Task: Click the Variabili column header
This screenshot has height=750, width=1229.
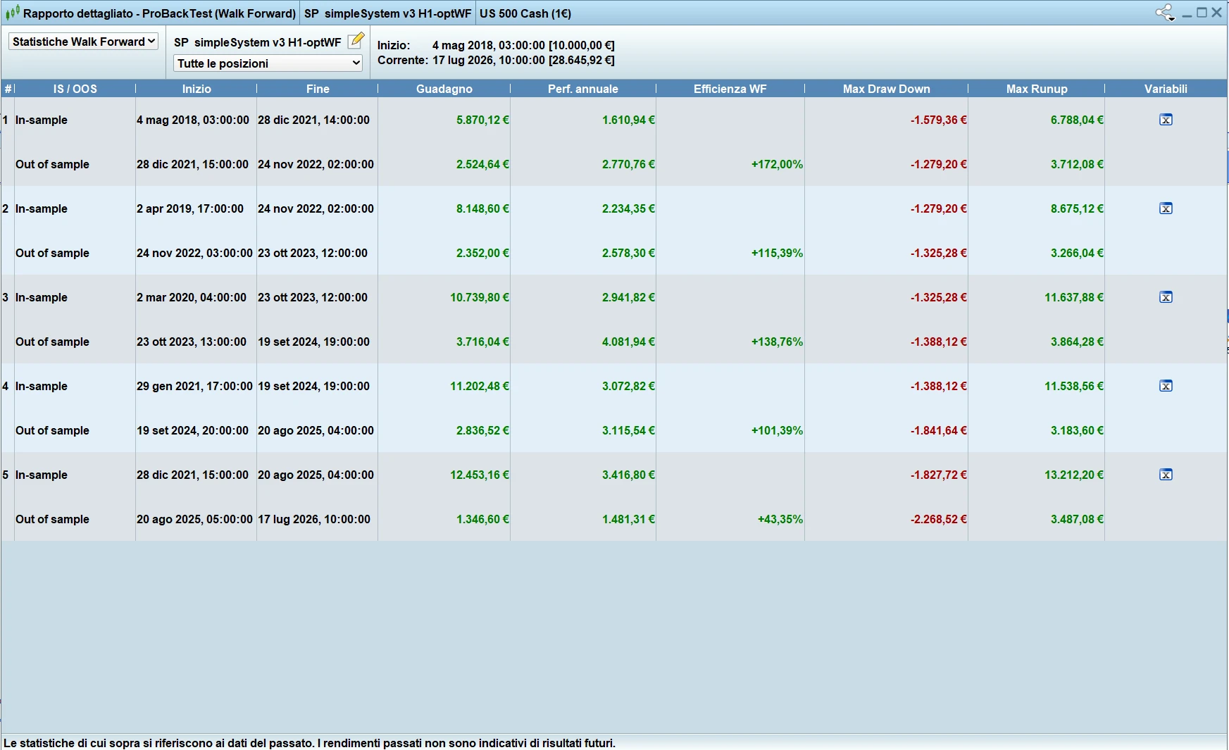Action: tap(1166, 89)
